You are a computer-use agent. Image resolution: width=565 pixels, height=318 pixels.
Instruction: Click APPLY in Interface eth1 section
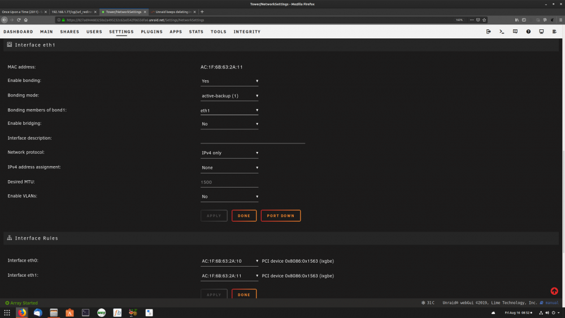coord(214,216)
